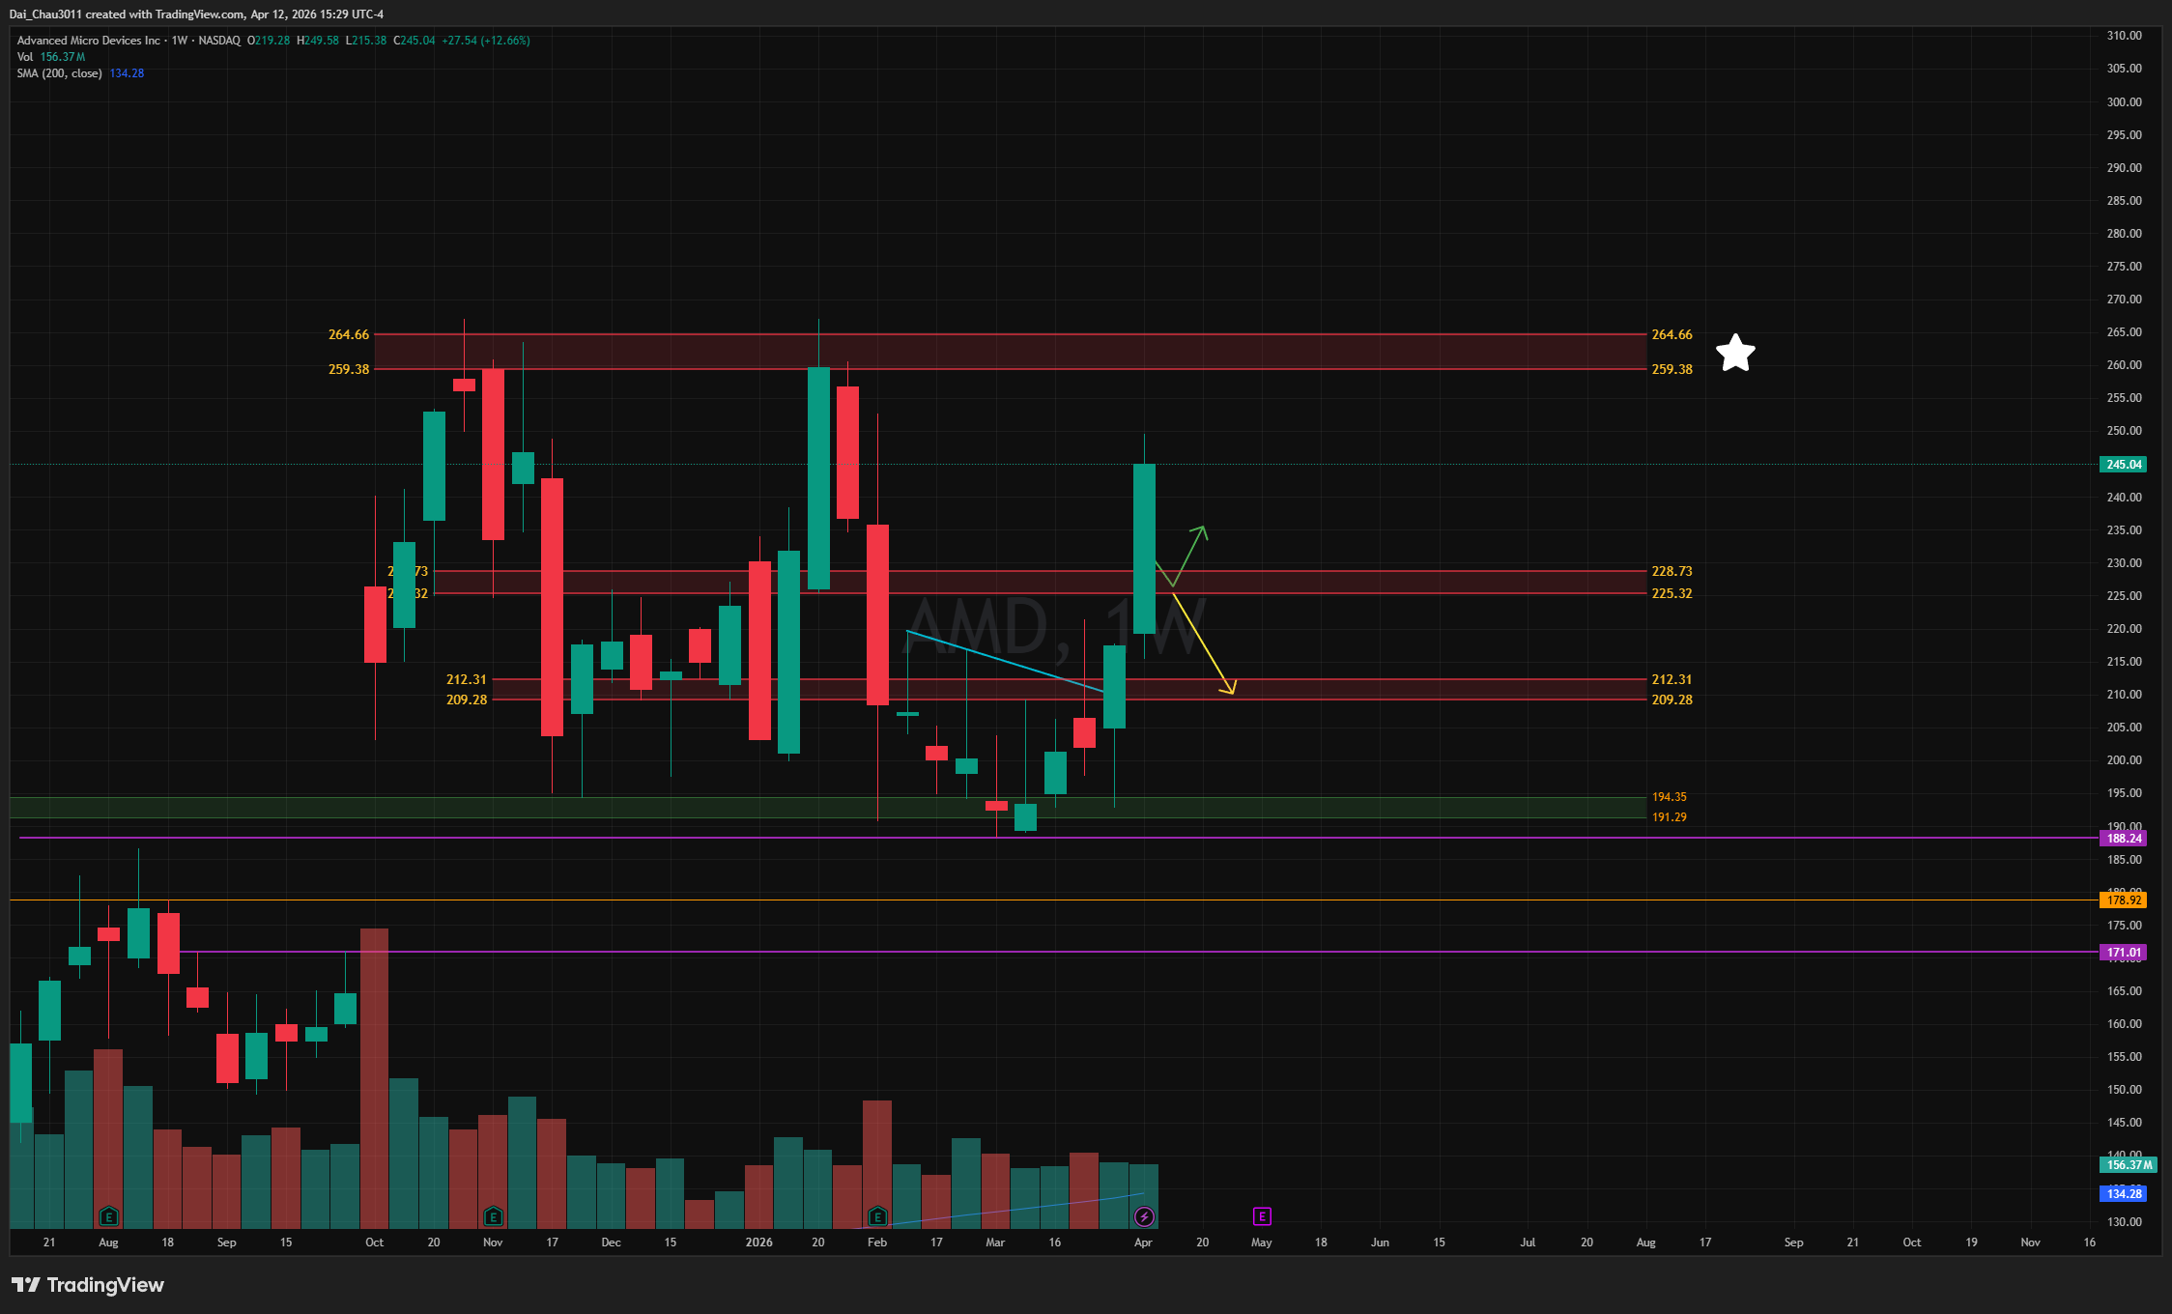Click the purple lightning icon in April
The height and width of the screenshot is (1314, 2172).
coord(1144,1216)
